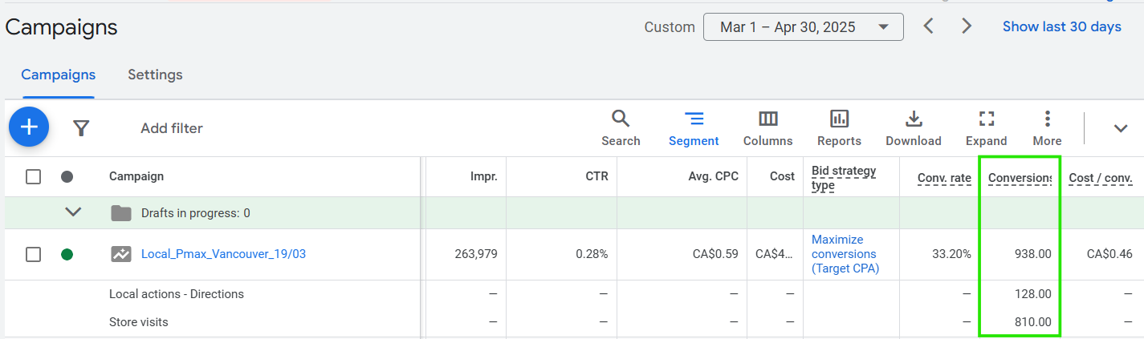Open the Reports icon

click(x=839, y=128)
